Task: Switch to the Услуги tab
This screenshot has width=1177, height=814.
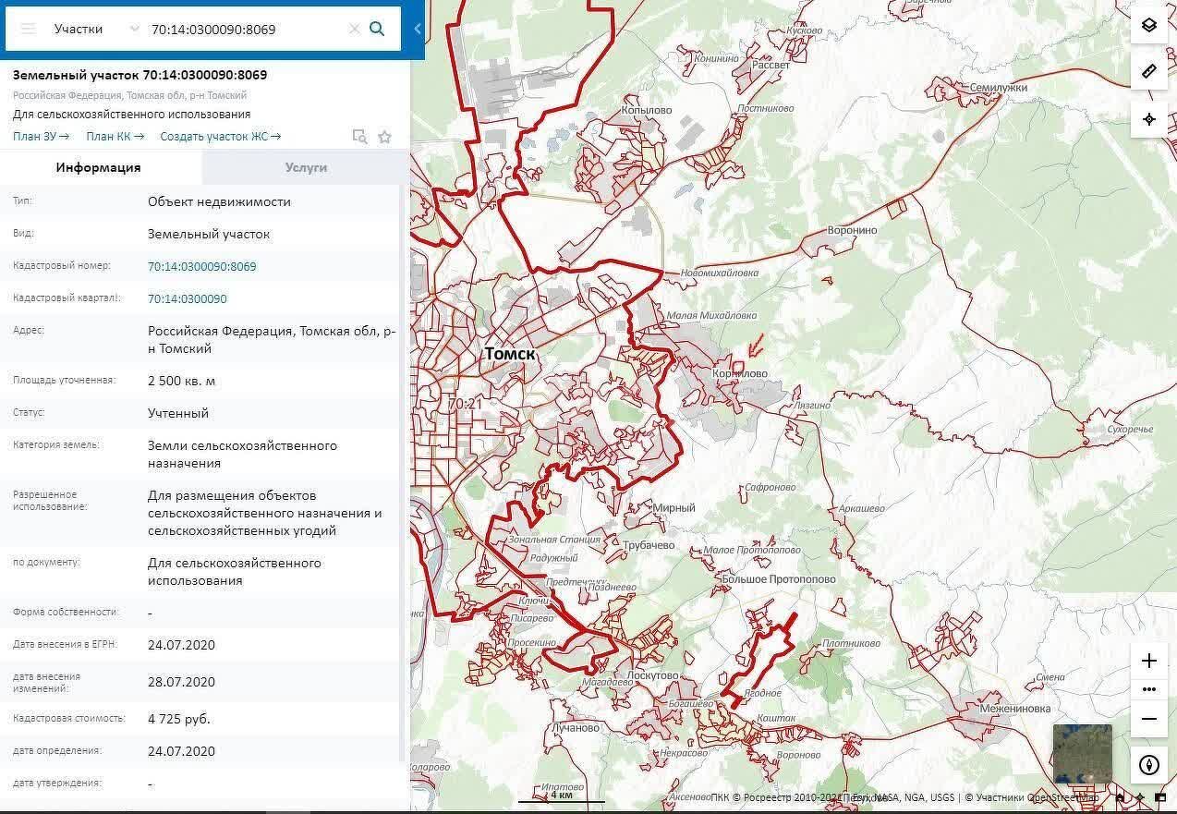Action: point(306,167)
